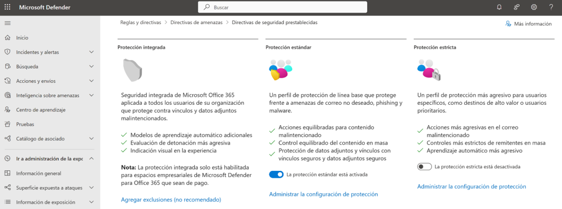Click the Buscar search field

[x=282, y=7]
